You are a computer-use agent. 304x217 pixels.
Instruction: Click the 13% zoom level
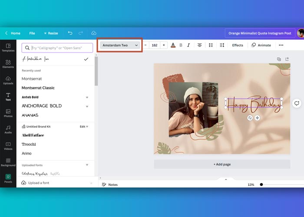(251, 184)
